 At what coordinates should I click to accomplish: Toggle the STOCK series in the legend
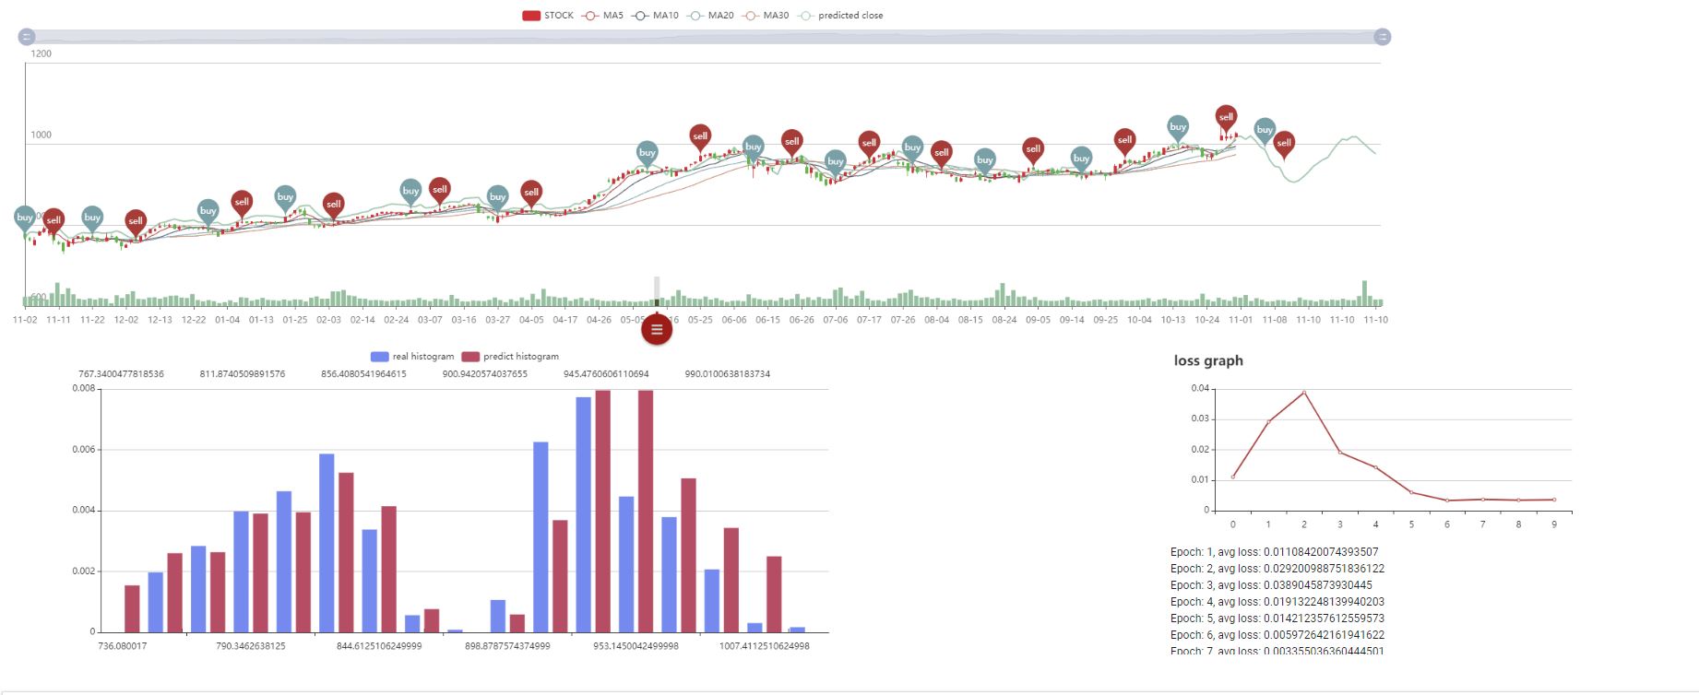[x=548, y=16]
